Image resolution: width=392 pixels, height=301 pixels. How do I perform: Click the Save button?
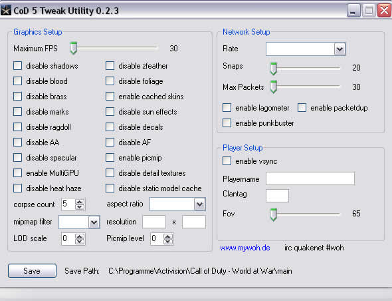[32, 270]
